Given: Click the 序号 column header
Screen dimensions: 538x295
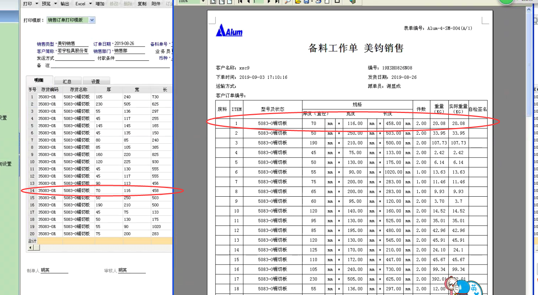Looking at the screenshot, I should pyautogui.click(x=32, y=90).
